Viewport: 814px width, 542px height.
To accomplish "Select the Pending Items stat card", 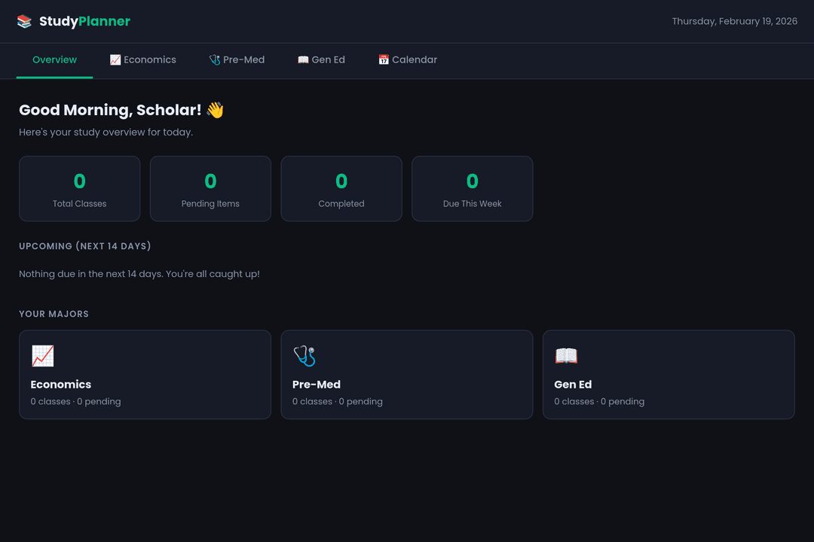I will 210,189.
